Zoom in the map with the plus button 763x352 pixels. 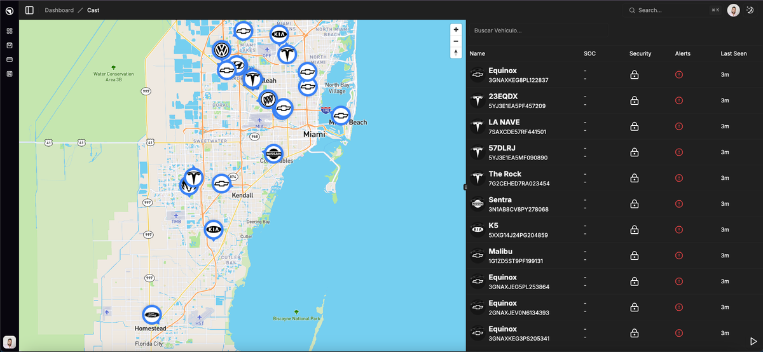[x=456, y=29]
